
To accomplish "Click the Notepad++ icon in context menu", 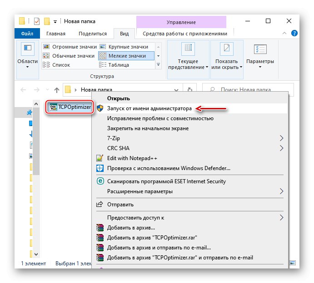I will (100, 158).
